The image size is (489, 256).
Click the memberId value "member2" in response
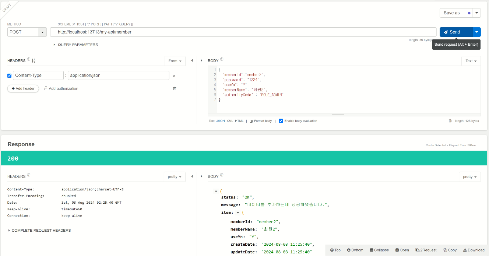(x=268, y=222)
